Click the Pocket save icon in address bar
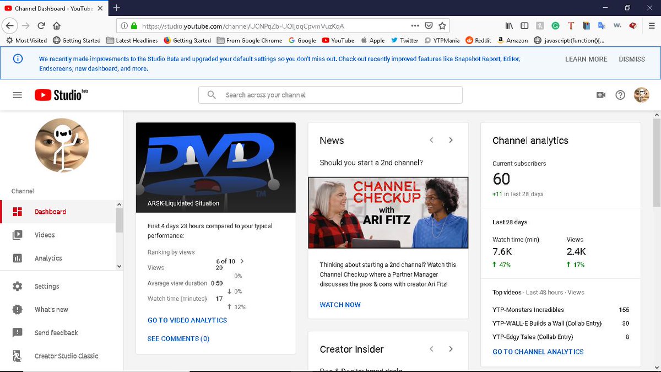 [x=429, y=25]
